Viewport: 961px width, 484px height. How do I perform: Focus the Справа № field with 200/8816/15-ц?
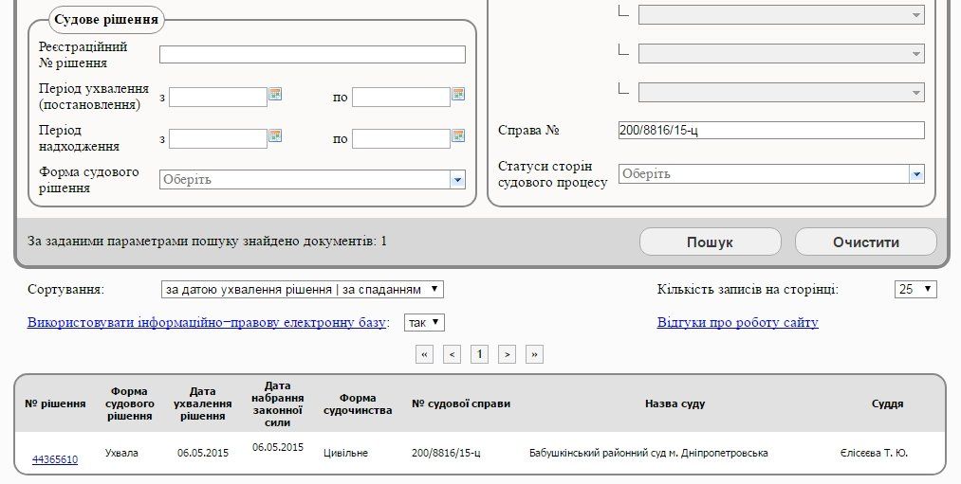click(771, 131)
